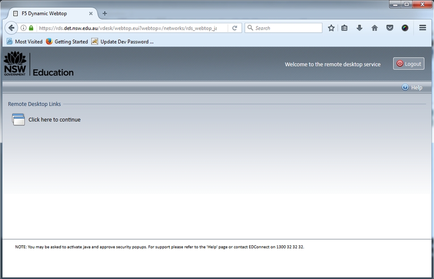Open the bookmarks list icon
This screenshot has width=434, height=279.
(x=345, y=28)
